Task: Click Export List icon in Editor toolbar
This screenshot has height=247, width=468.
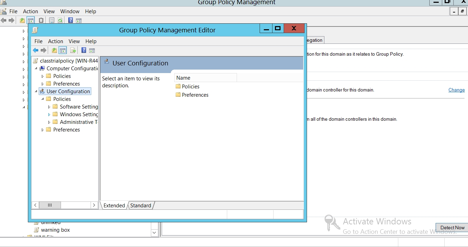Action: (x=73, y=50)
